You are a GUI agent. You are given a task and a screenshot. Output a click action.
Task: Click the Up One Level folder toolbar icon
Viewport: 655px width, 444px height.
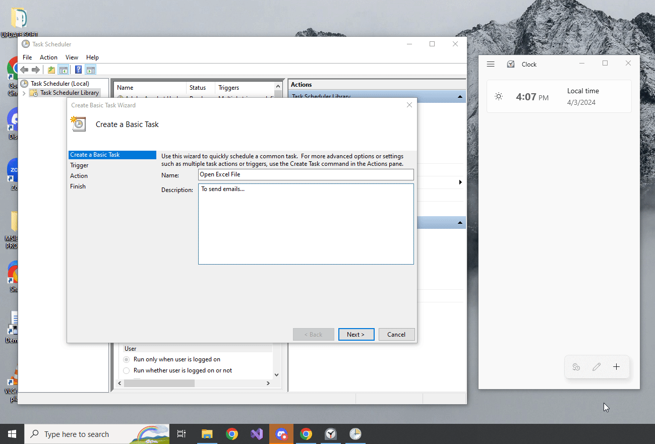click(51, 70)
